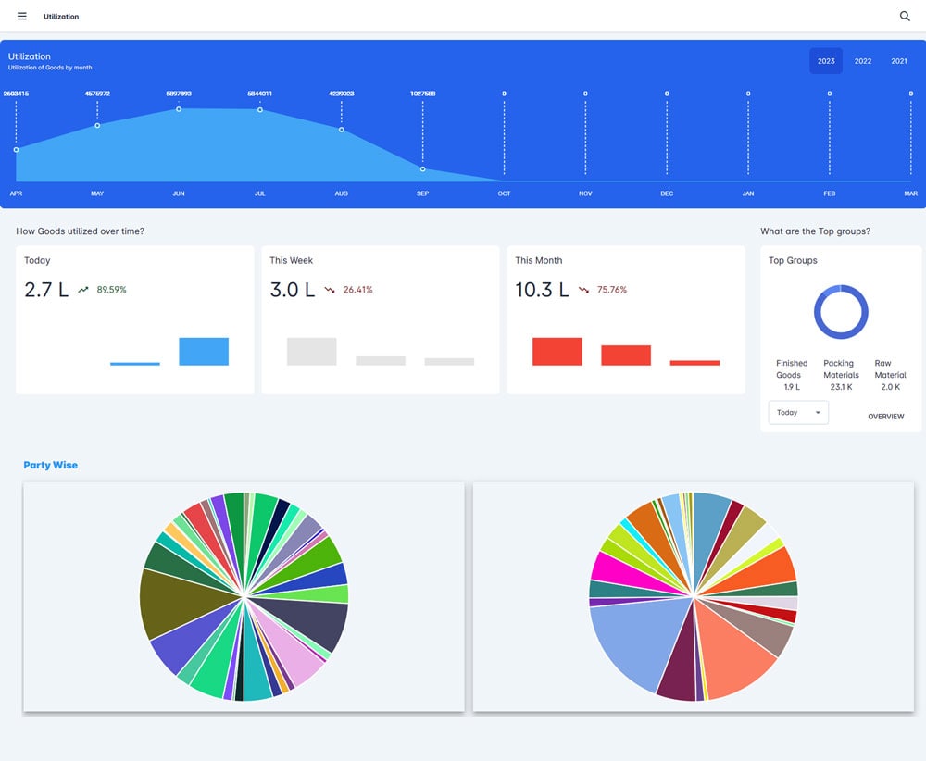This screenshot has width=926, height=761.
Task: Open the hamburger navigation menu
Action: tap(22, 16)
